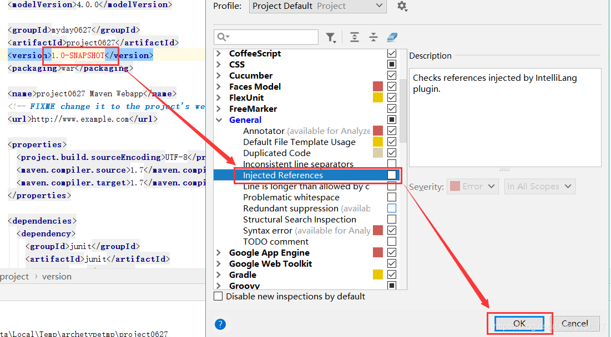This screenshot has height=337, width=611.
Task: Click the Description text about IntelliLang plugin
Action: tap(494, 83)
